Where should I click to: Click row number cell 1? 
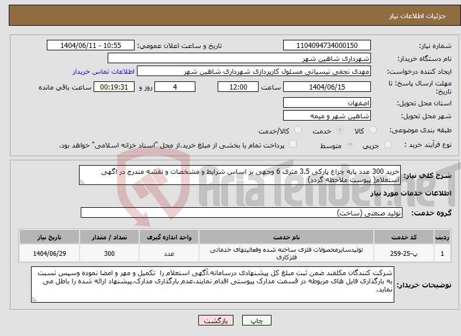(x=442, y=253)
